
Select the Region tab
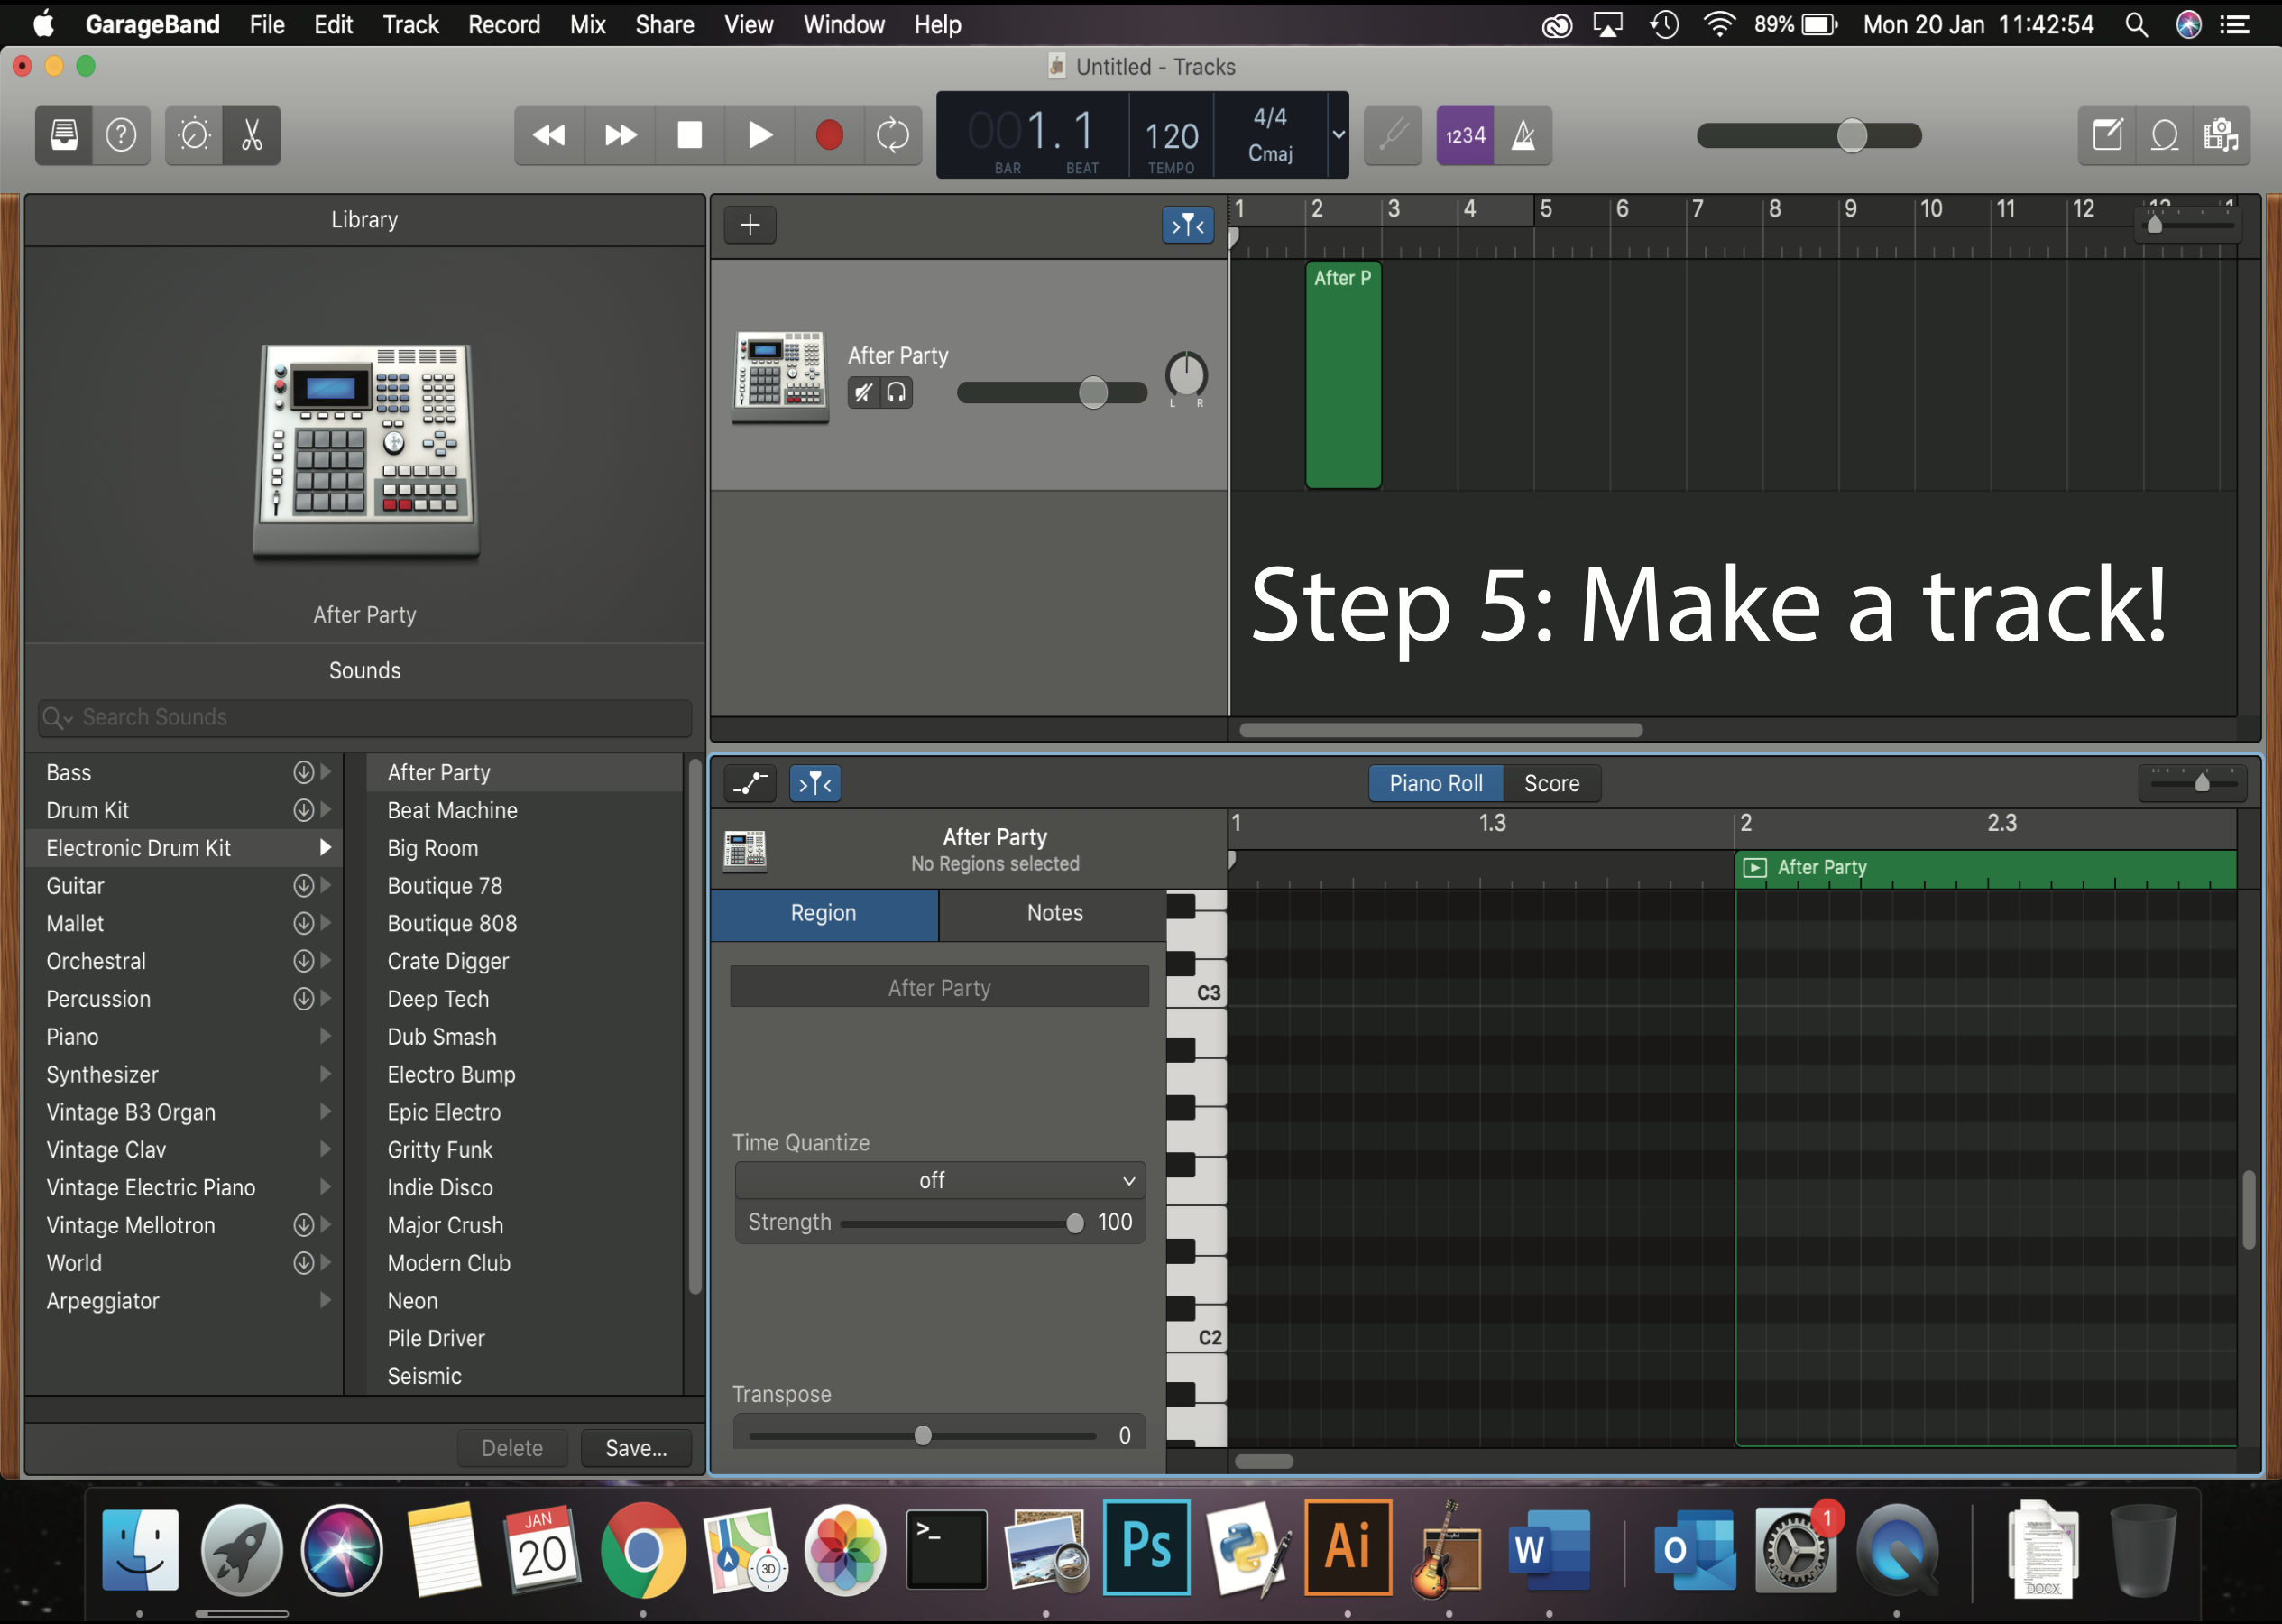824,913
